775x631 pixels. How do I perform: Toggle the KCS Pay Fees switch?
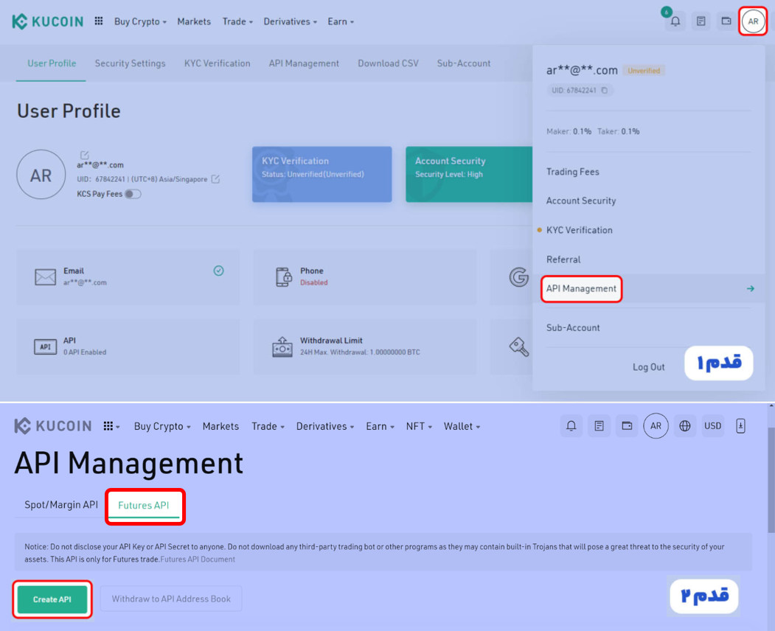(133, 194)
